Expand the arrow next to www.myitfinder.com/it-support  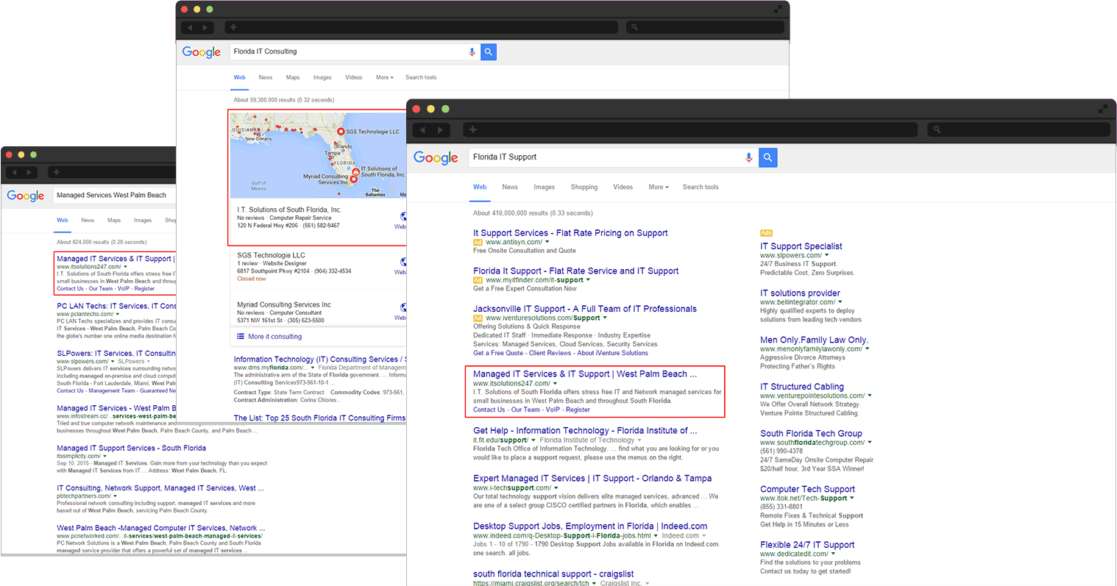pyautogui.click(x=588, y=280)
